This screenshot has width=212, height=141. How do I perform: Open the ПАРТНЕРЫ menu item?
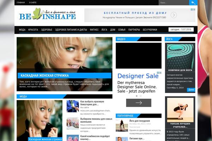134,30
